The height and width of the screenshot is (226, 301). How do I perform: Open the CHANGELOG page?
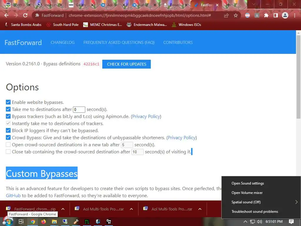pos(63,42)
